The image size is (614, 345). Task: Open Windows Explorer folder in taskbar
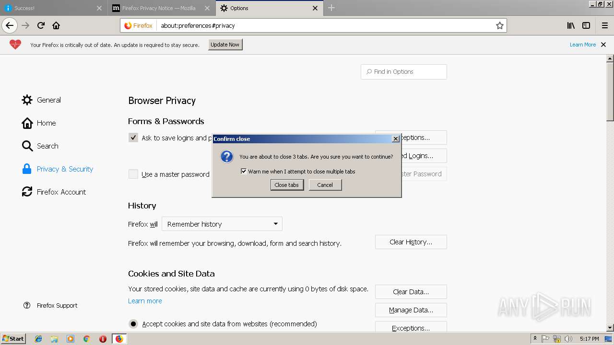54,339
